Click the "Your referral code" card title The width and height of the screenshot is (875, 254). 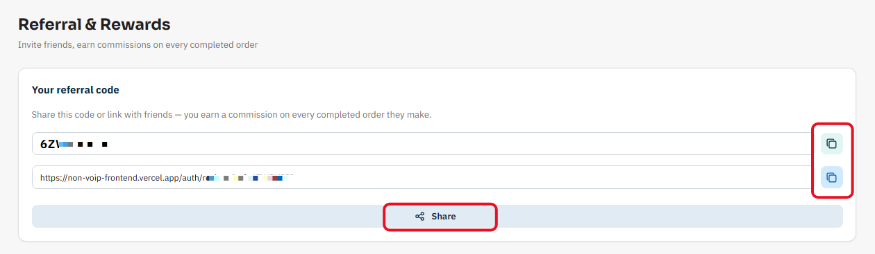pos(76,90)
